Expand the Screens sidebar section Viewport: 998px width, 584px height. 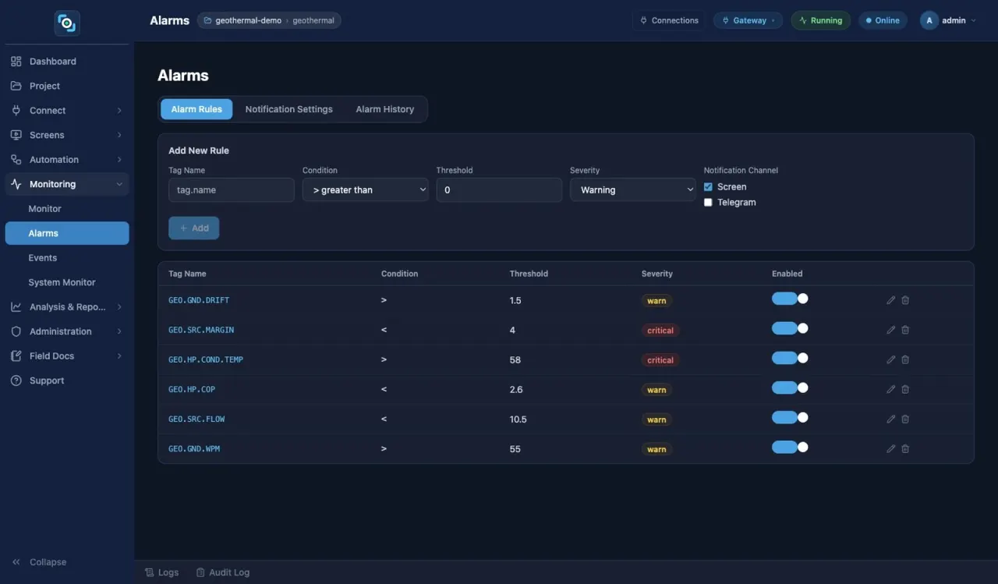tap(67, 135)
